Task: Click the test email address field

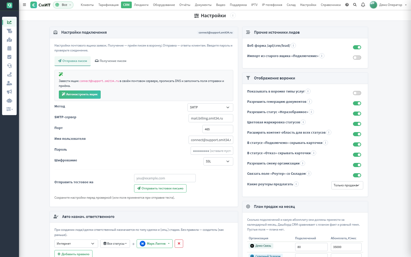Action: point(165,178)
